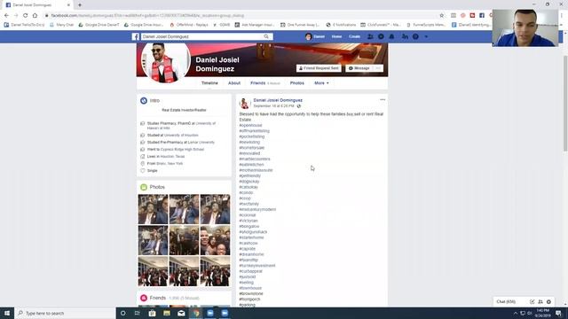Screen dimensions: 568x319
Task: Open the Windows notification center icon
Action: (x=558, y=313)
